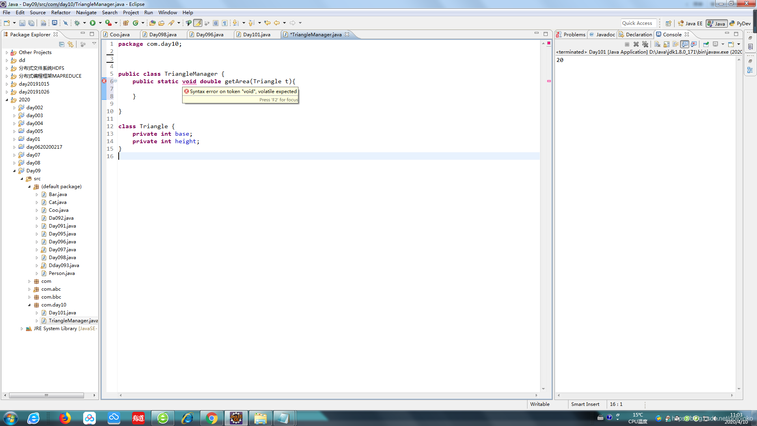This screenshot has height=426, width=757.
Task: Close the TriangleManager.java editor tab
Action: click(x=347, y=34)
